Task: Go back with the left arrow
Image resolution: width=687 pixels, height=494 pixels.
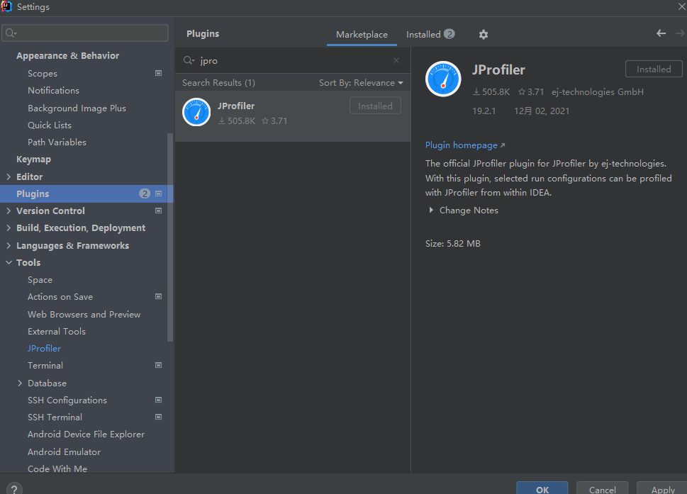Action: [661, 33]
